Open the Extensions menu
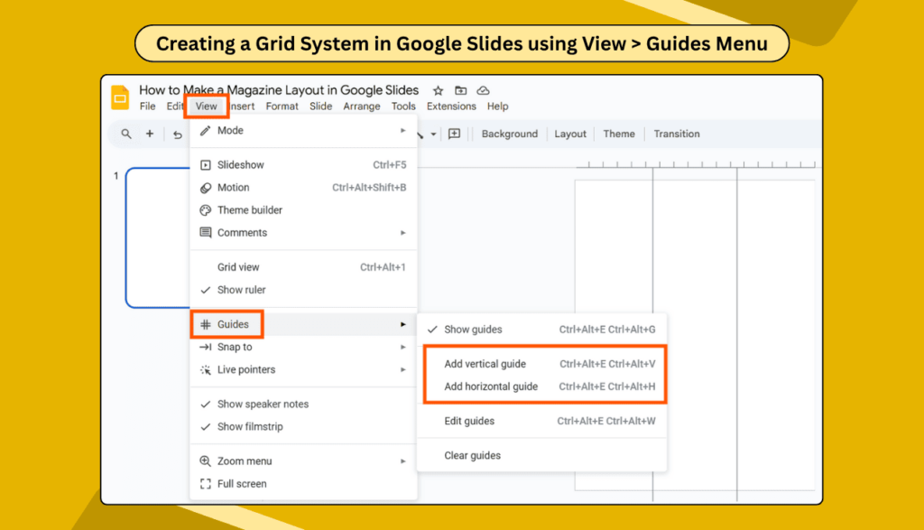 pos(450,106)
